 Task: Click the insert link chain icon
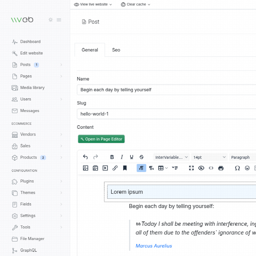point(115,168)
